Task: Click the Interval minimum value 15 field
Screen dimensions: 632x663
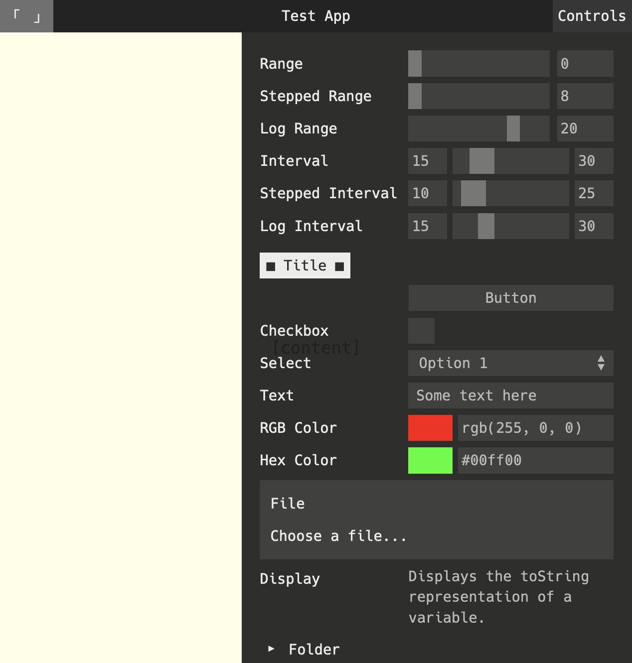Action: point(427,161)
